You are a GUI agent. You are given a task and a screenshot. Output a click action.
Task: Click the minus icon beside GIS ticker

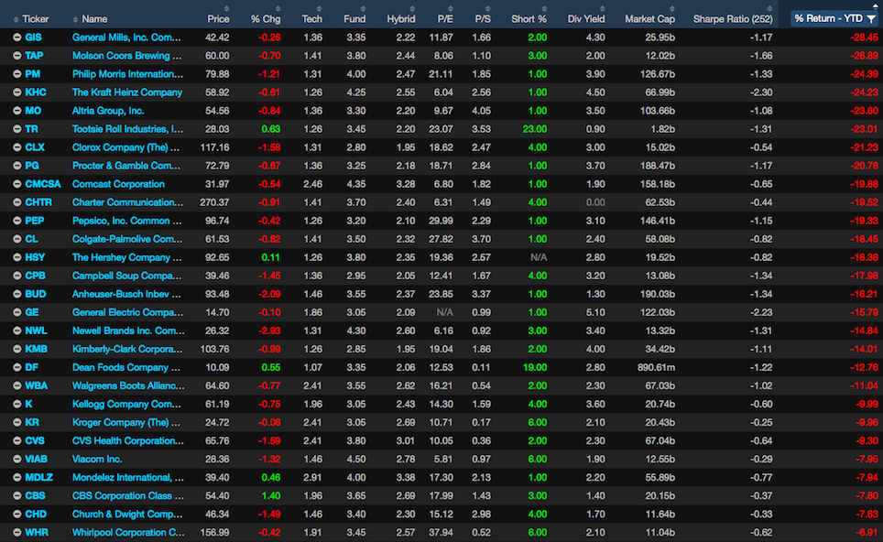[16, 38]
